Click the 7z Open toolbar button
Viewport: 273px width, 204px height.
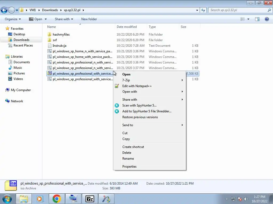point(35,19)
